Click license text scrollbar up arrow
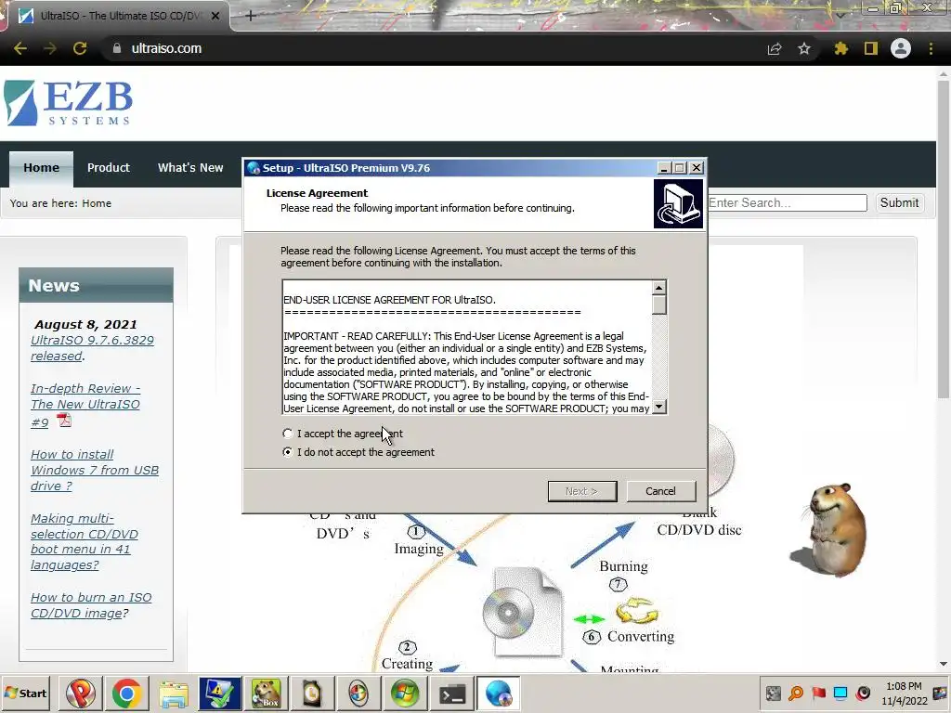 point(659,288)
